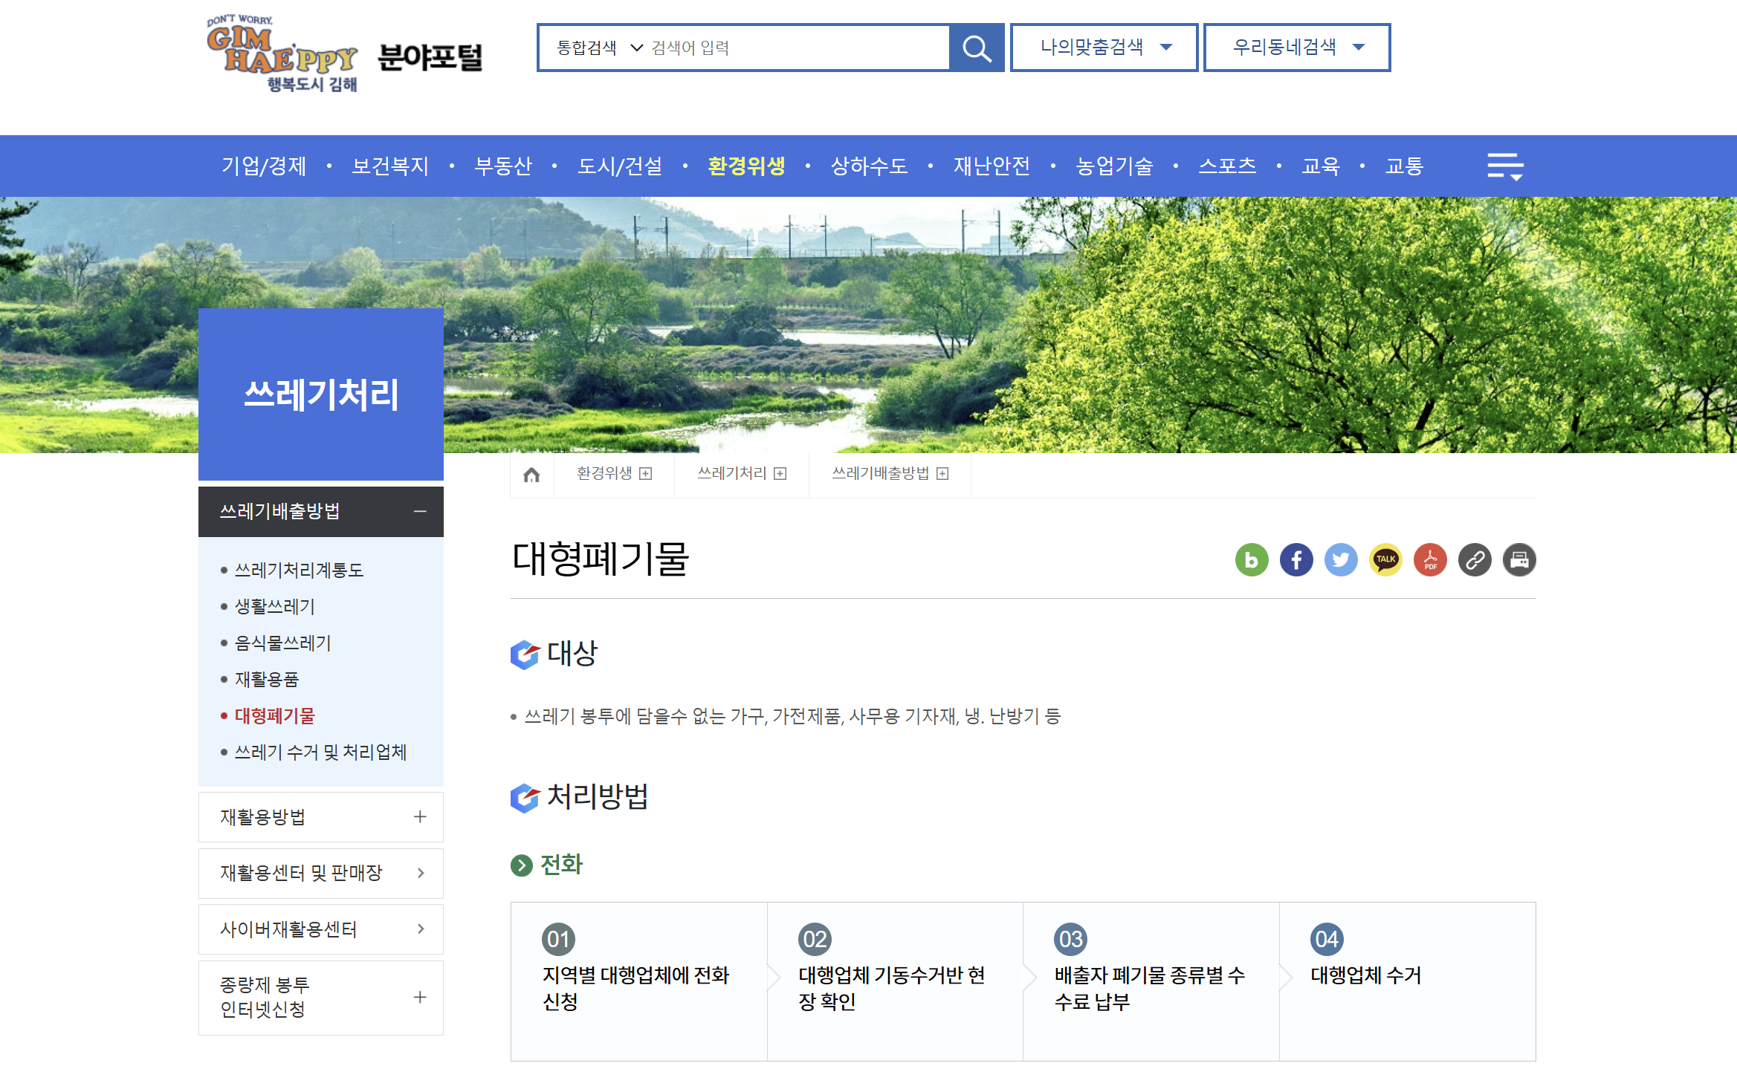
Task: Open the 우리동네검색 dropdown
Action: [x=1297, y=47]
